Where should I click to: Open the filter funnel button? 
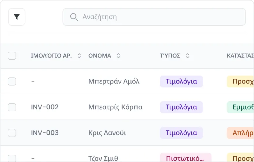pyautogui.click(x=17, y=17)
